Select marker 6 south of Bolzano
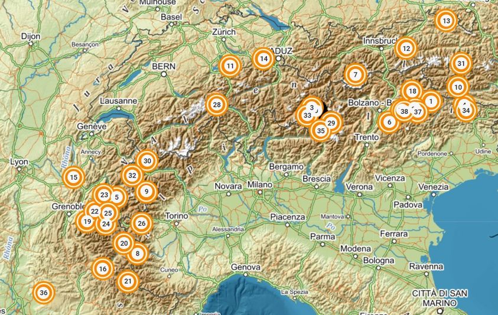This screenshot has width=498, height=315. point(389,122)
